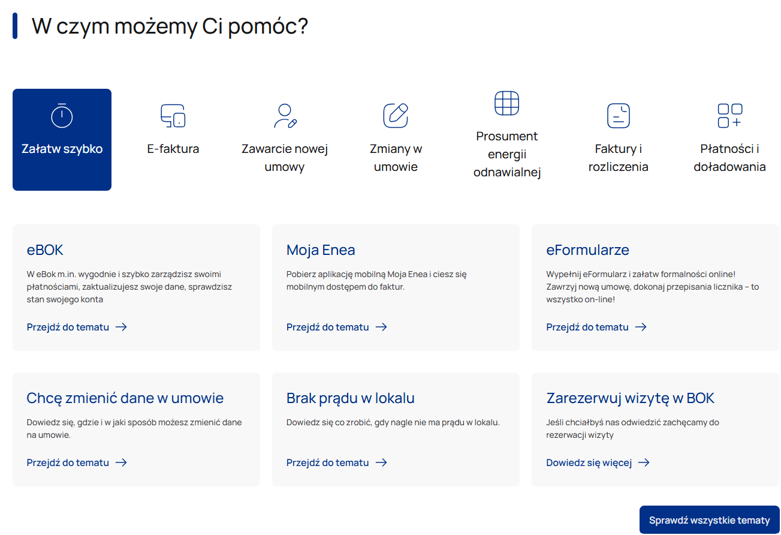Image resolution: width=781 pixels, height=535 pixels.
Task: Click the person-with-pen icon for Zawarcie nowej umowy
Action: coord(285,115)
